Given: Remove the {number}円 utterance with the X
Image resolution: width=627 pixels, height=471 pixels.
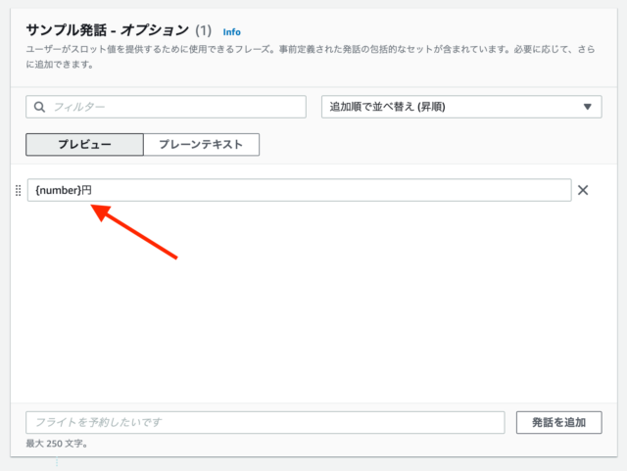Looking at the screenshot, I should click(583, 190).
